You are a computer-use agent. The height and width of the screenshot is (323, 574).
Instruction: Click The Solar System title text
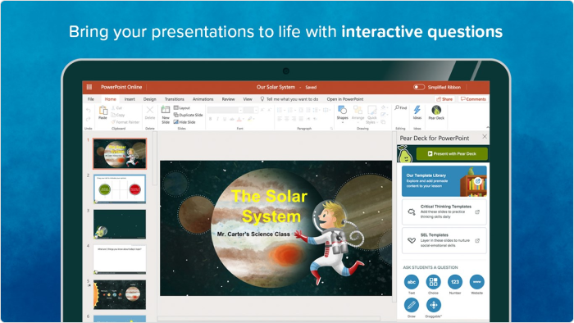click(x=270, y=206)
